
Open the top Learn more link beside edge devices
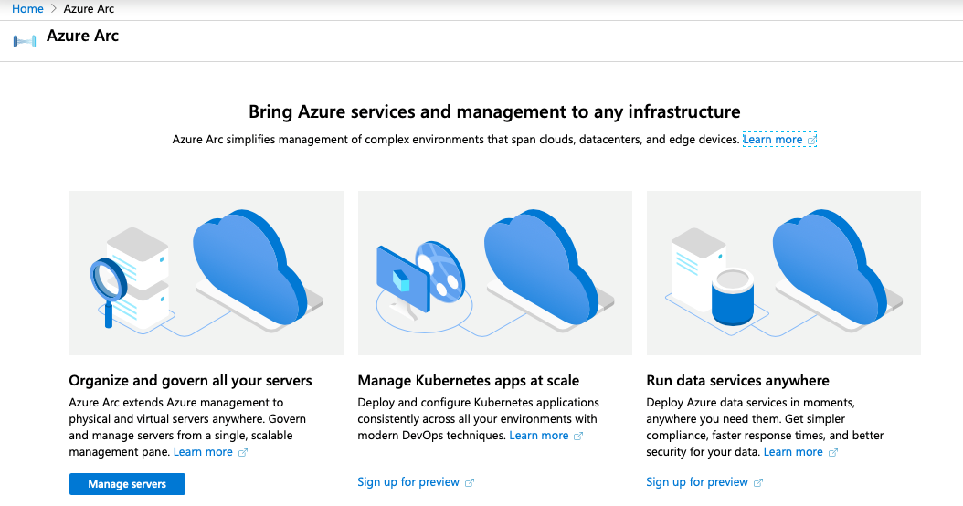coord(773,140)
